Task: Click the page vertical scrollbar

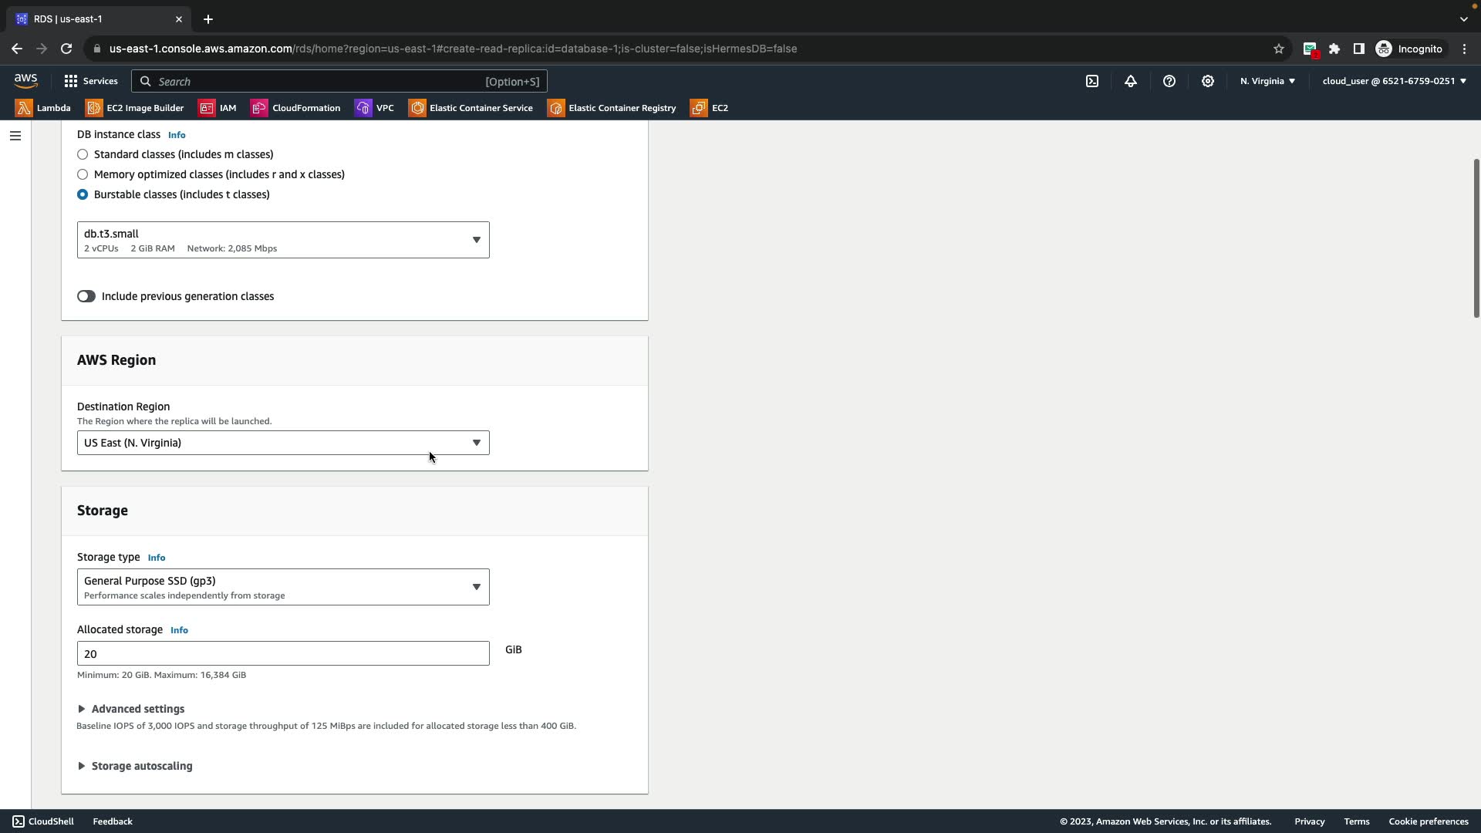Action: [x=1476, y=238]
